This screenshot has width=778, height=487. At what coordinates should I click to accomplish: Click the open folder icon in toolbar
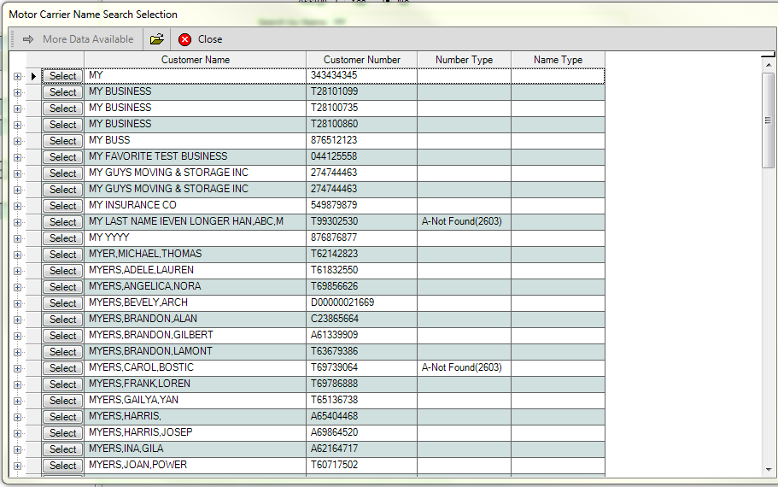[x=156, y=39]
